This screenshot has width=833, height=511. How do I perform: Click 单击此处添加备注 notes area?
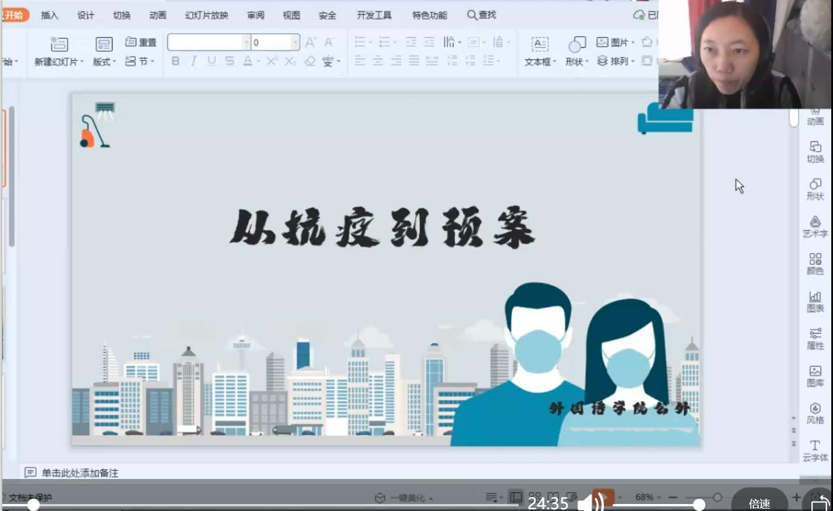(x=80, y=473)
